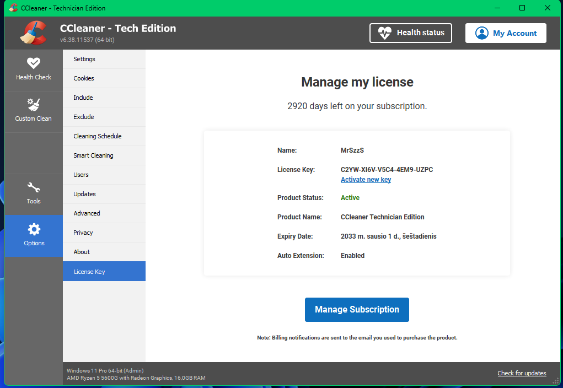
Task: Select the License Key page
Action: [x=104, y=271]
